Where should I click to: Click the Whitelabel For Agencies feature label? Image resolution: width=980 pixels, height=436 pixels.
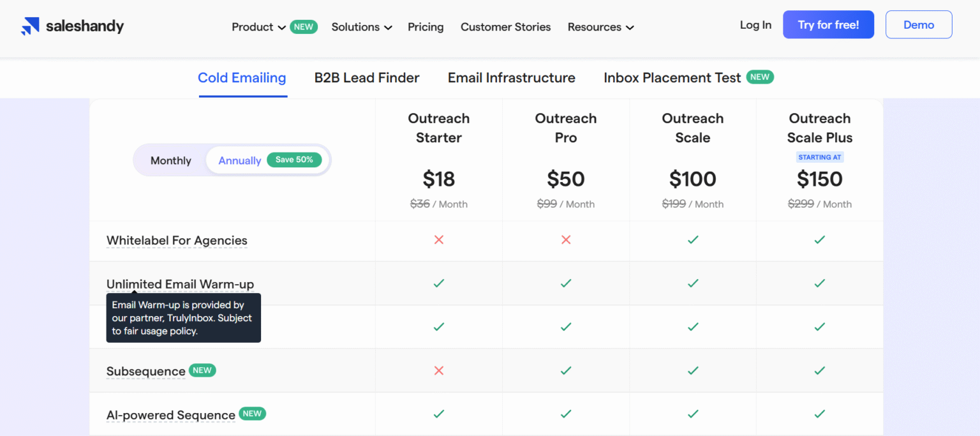[177, 241]
